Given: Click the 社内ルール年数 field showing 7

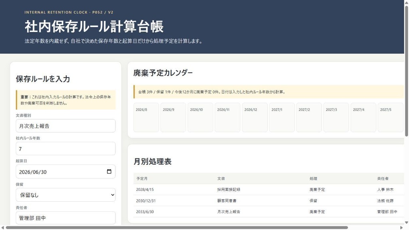Looking at the screenshot, I should 66,149.
